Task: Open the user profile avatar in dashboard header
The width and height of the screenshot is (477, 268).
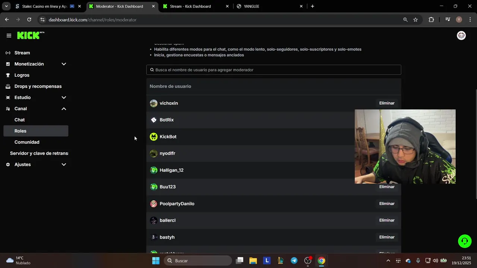Action: click(461, 35)
